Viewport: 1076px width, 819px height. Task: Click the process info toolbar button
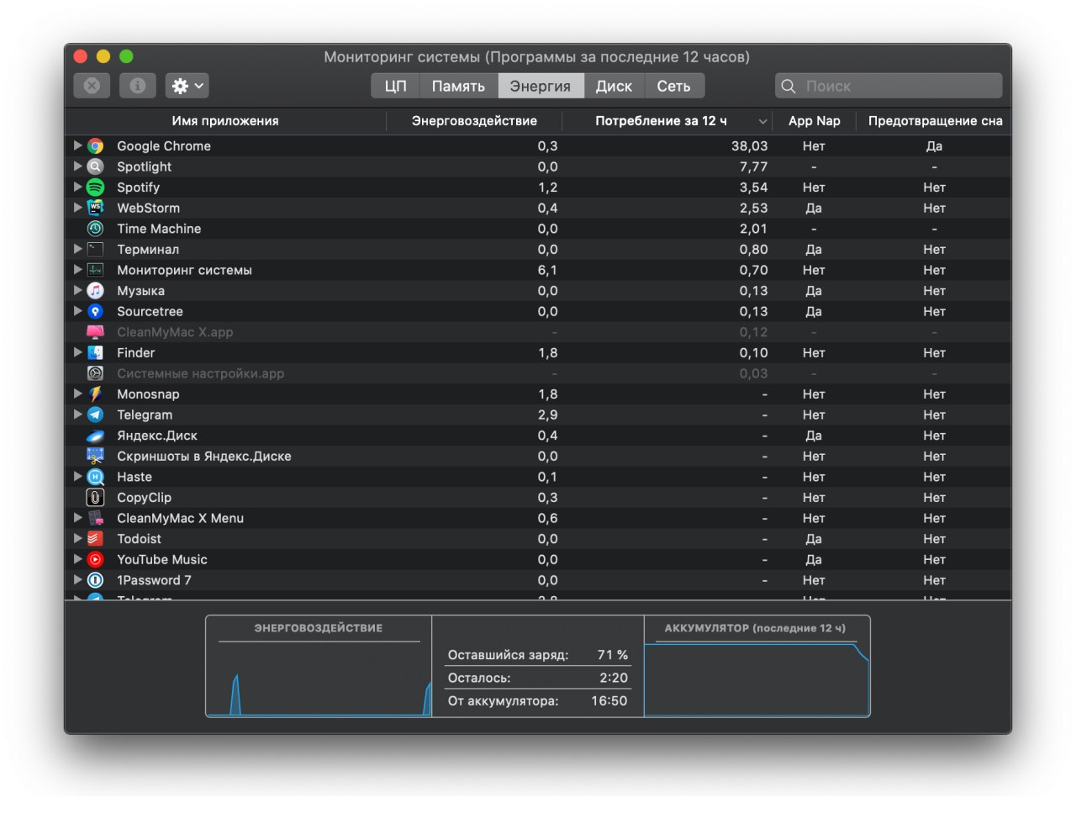click(x=138, y=86)
